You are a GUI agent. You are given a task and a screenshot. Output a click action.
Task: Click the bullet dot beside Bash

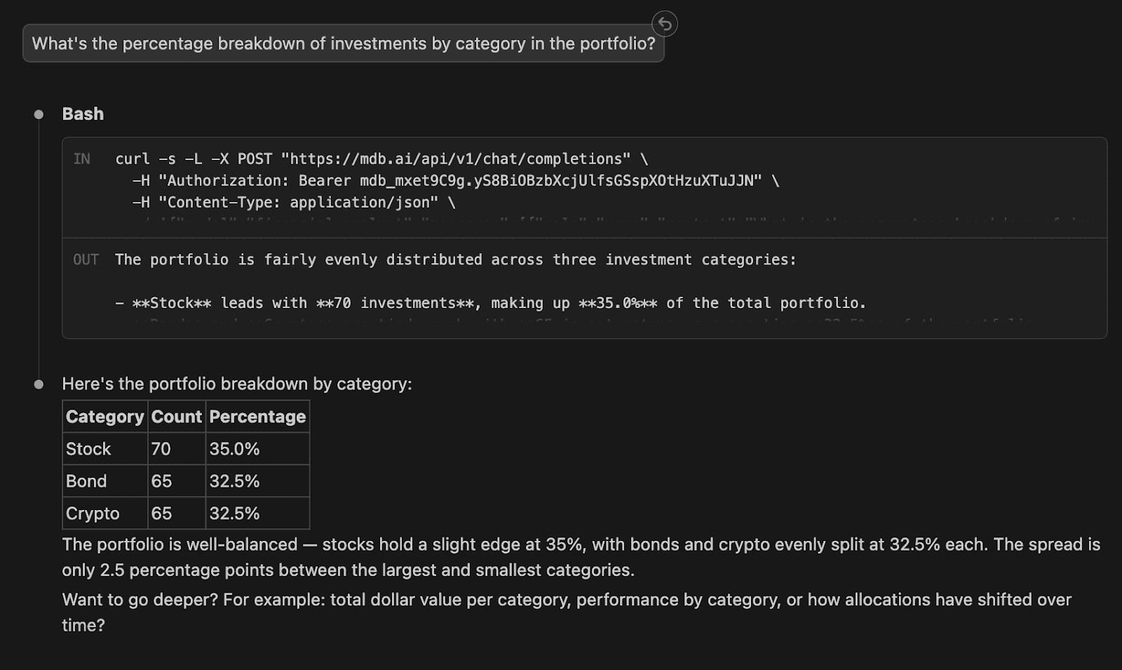39,114
